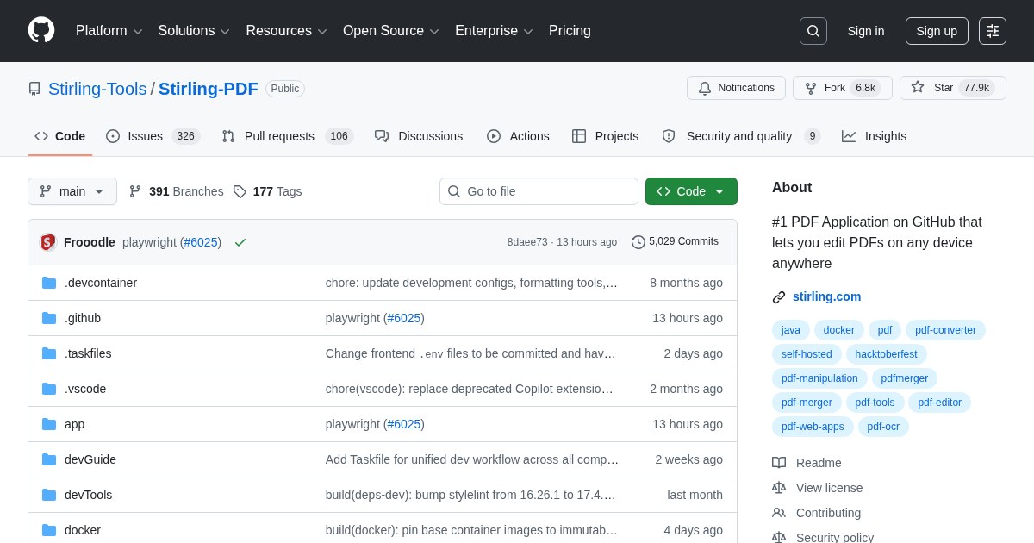Fork the repository with the Fork button
The width and height of the screenshot is (1034, 543).
(841, 88)
